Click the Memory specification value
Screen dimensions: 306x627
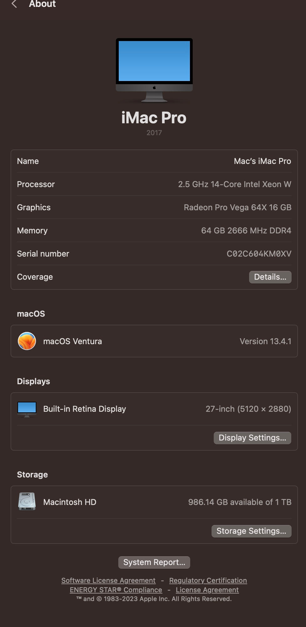[246, 231]
